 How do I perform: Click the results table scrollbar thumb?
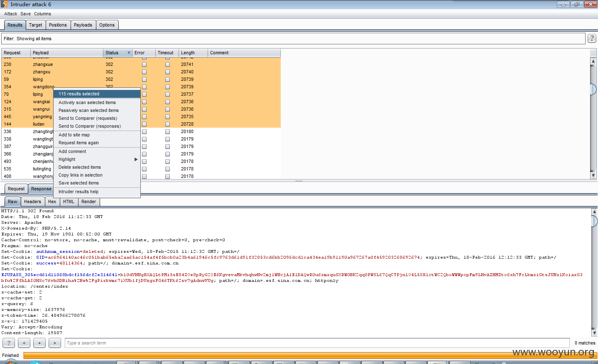pos(593,89)
